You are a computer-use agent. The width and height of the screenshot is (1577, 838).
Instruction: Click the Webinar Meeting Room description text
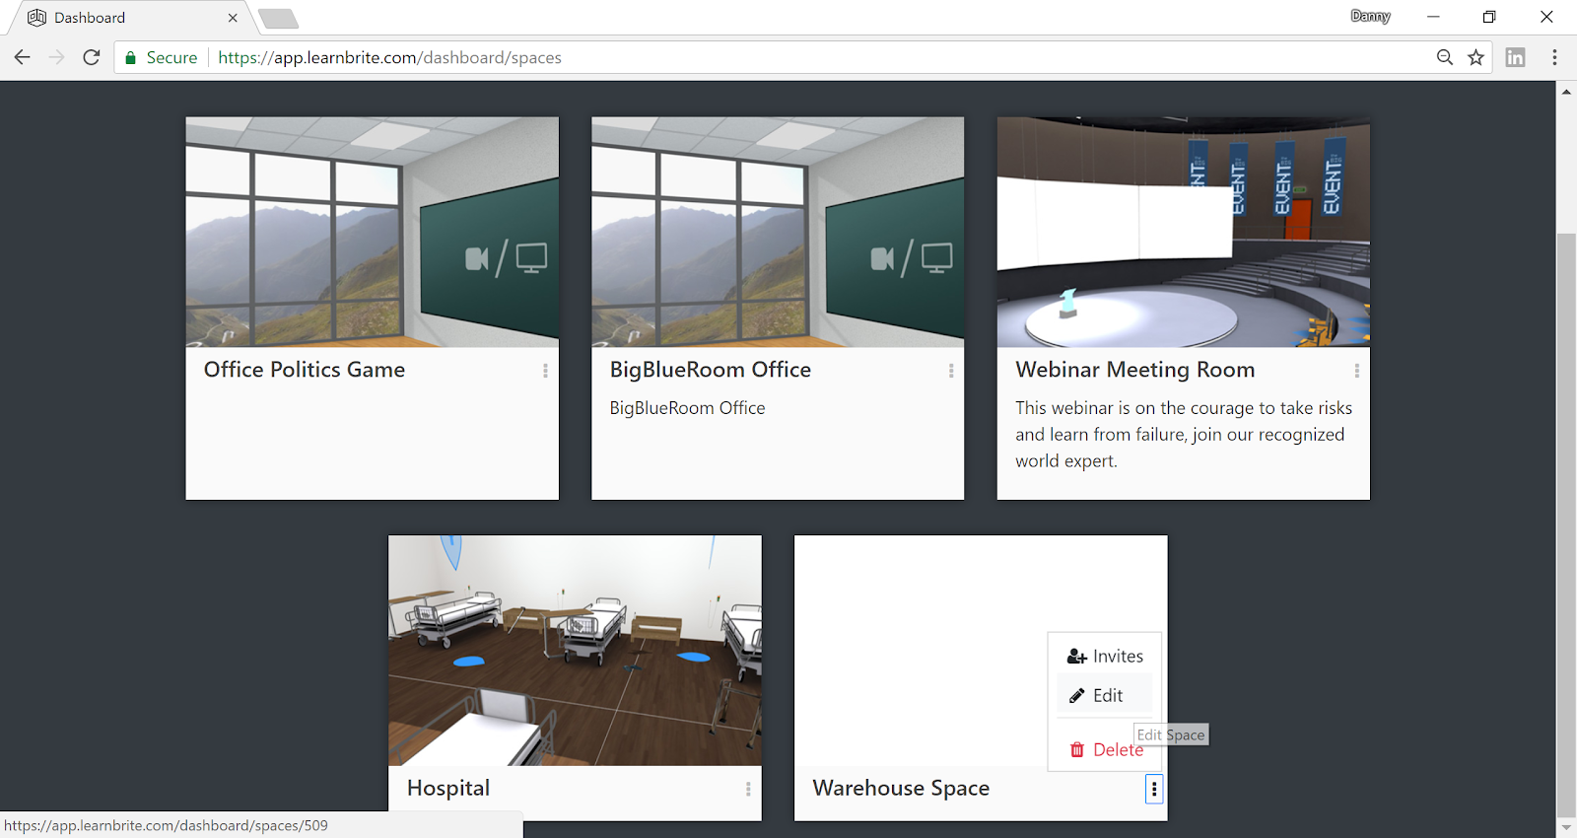(x=1184, y=435)
